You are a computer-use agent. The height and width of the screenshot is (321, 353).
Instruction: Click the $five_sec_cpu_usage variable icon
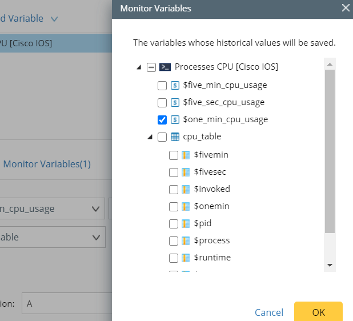[x=175, y=103]
